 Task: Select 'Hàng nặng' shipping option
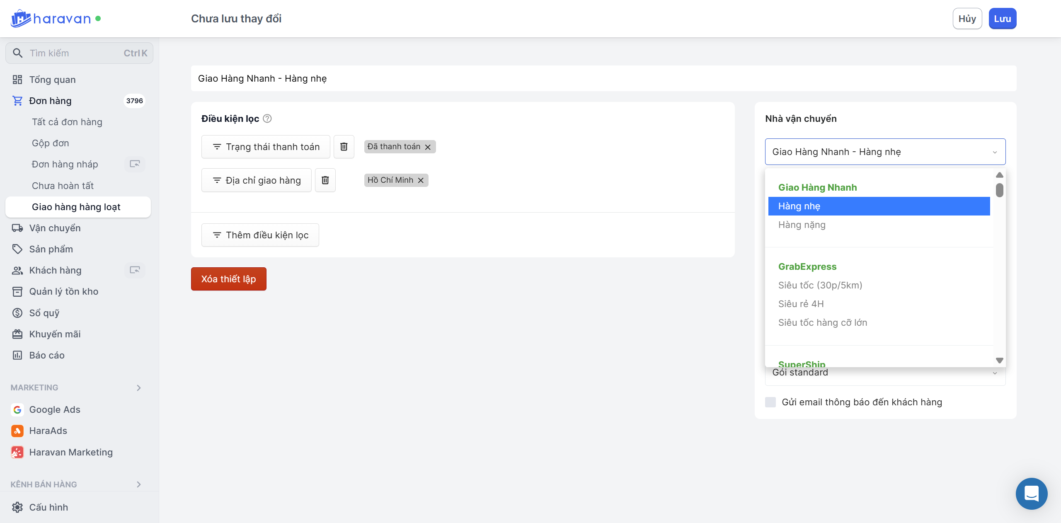802,225
